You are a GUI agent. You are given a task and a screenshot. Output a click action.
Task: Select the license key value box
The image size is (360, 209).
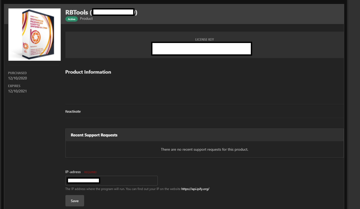tap(201, 49)
